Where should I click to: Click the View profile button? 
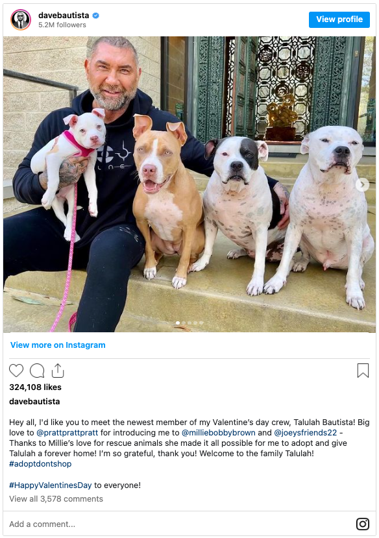(339, 19)
